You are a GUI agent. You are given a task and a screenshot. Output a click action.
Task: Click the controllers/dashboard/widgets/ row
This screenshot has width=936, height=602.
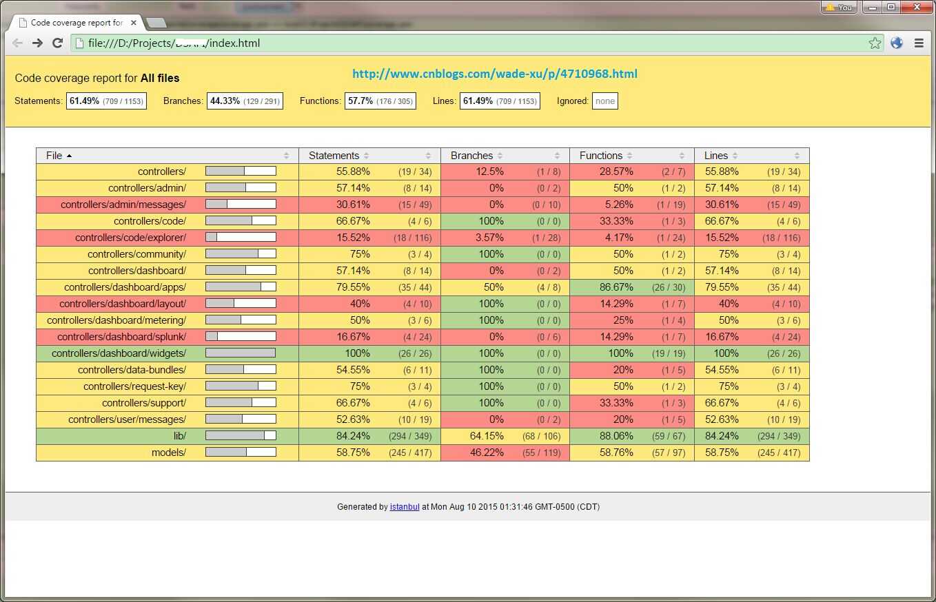(423, 353)
